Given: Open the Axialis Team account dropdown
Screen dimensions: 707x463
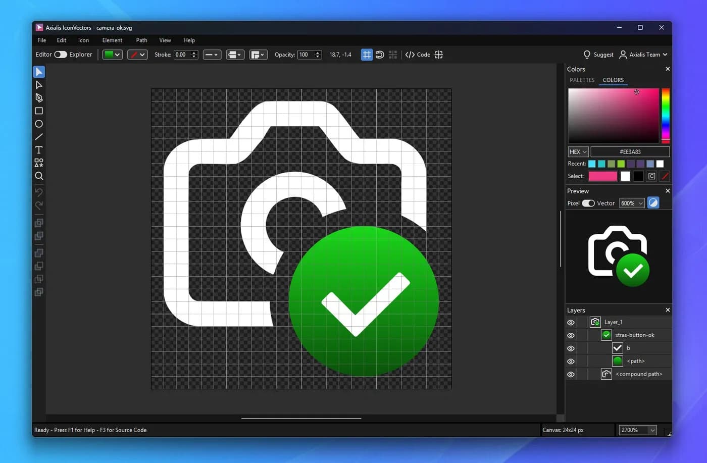Looking at the screenshot, I should (643, 55).
